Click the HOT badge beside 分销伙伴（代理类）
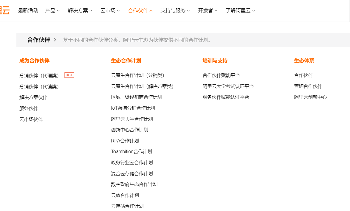Screen dimensions: 350x211 click(69, 75)
